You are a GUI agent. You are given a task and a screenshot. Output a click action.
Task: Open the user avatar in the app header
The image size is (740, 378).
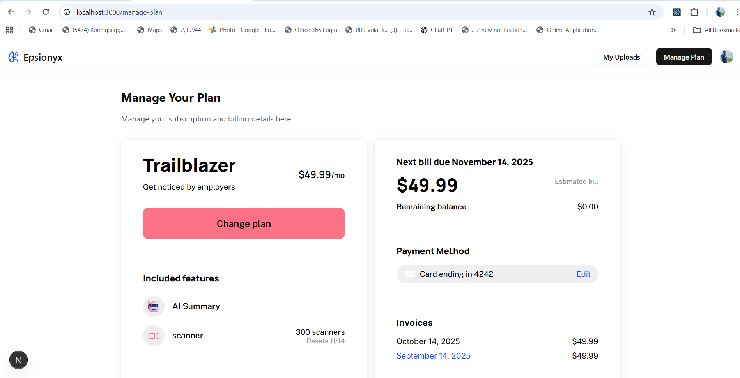point(726,57)
